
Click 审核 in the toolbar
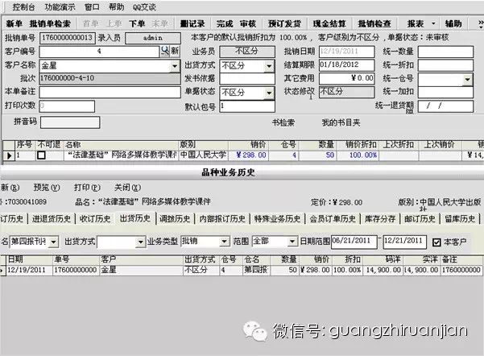click(248, 24)
